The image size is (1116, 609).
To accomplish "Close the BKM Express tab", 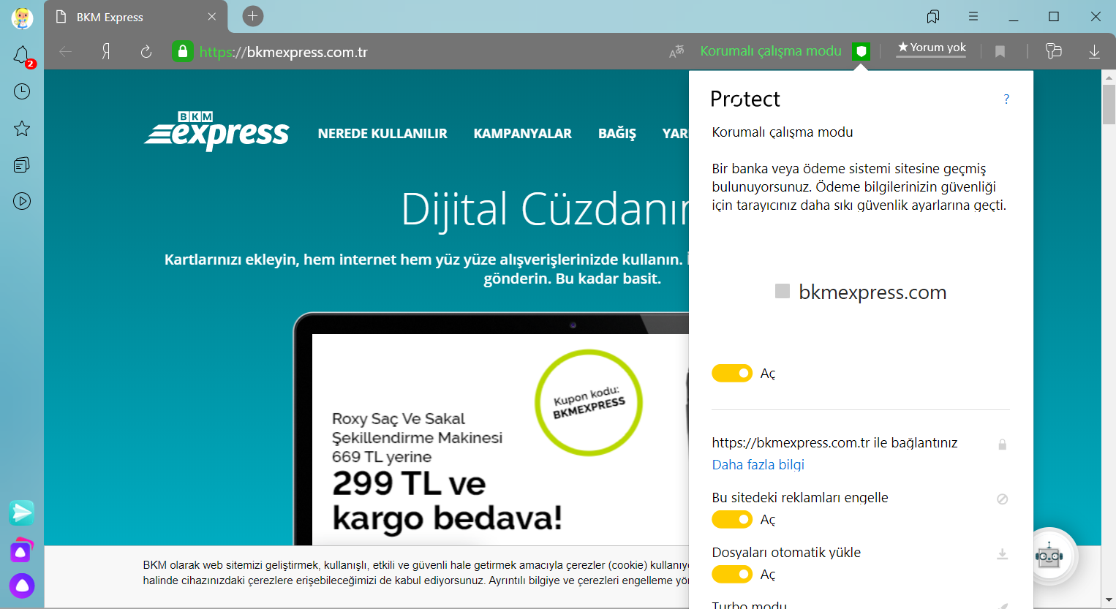I will click(x=212, y=17).
